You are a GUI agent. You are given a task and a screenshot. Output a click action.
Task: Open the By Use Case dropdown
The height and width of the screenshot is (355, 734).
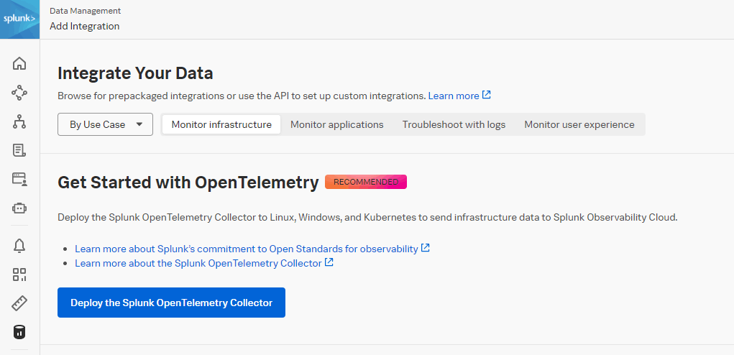coord(106,124)
